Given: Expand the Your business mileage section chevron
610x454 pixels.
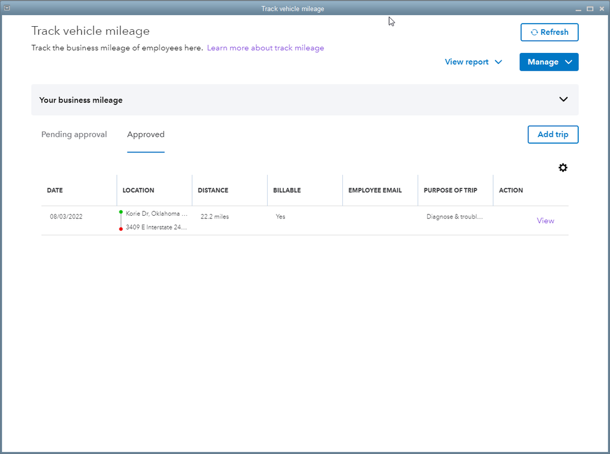Looking at the screenshot, I should (x=563, y=100).
